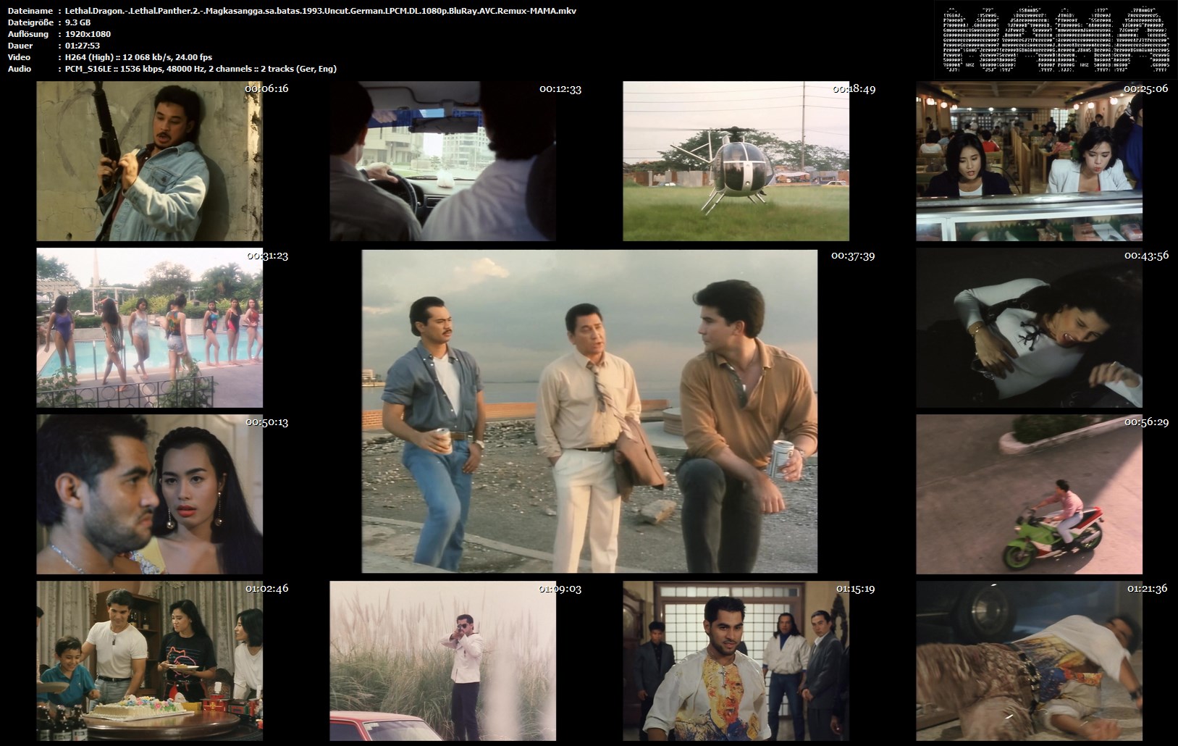Click the PCM_S16LE audio info line

pos(201,69)
